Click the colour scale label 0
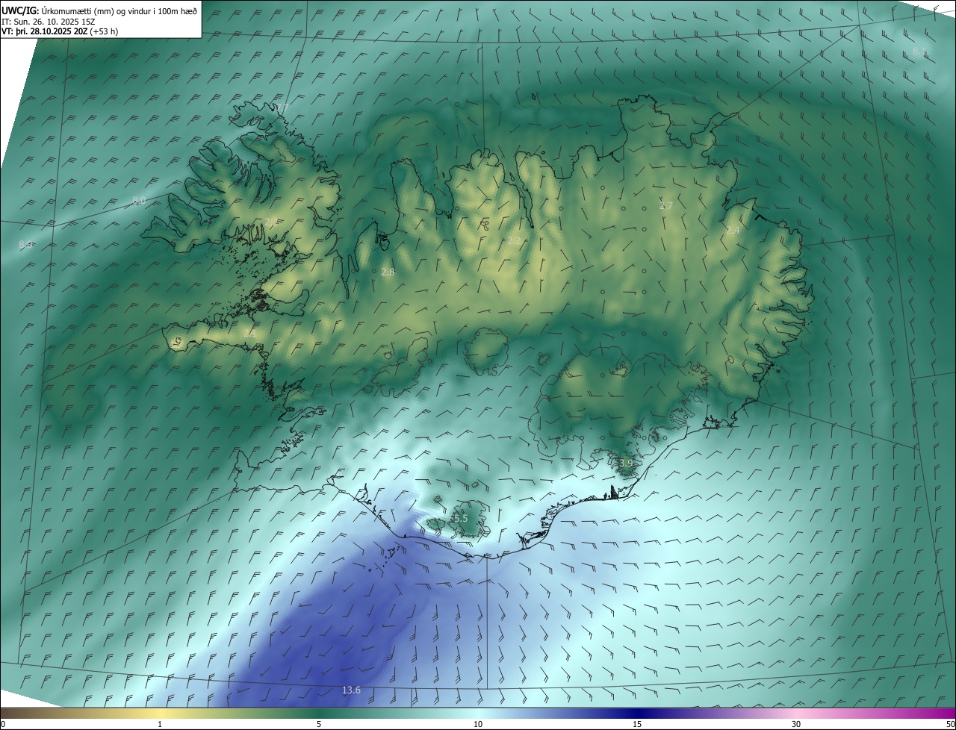This screenshot has height=730, width=956. 3,724
